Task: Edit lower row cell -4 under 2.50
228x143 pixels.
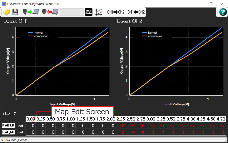Action: pos(131,132)
